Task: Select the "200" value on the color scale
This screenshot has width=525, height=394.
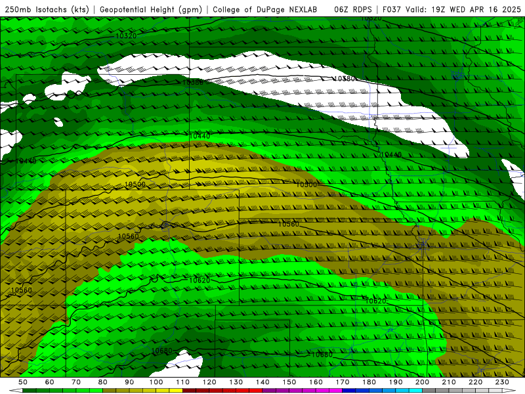Action: point(422,382)
